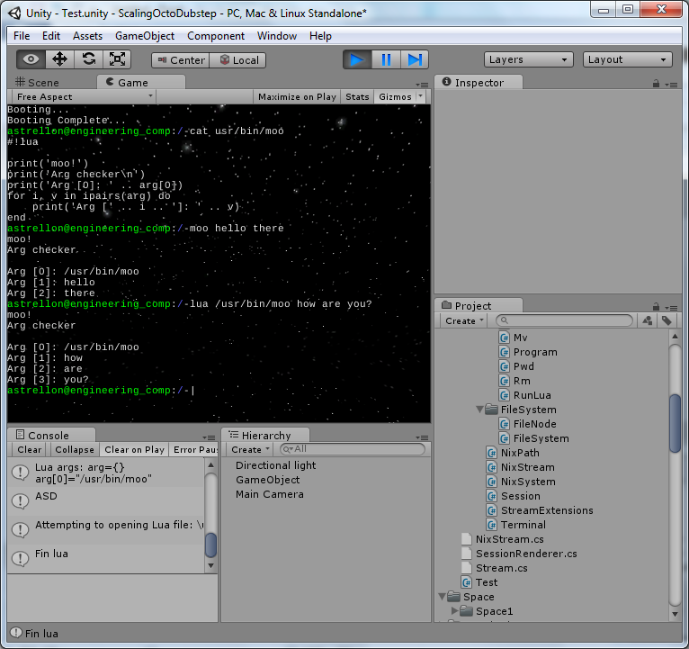Select the NixSystem script asset
Image resolution: width=689 pixels, height=649 pixels.
click(x=522, y=482)
